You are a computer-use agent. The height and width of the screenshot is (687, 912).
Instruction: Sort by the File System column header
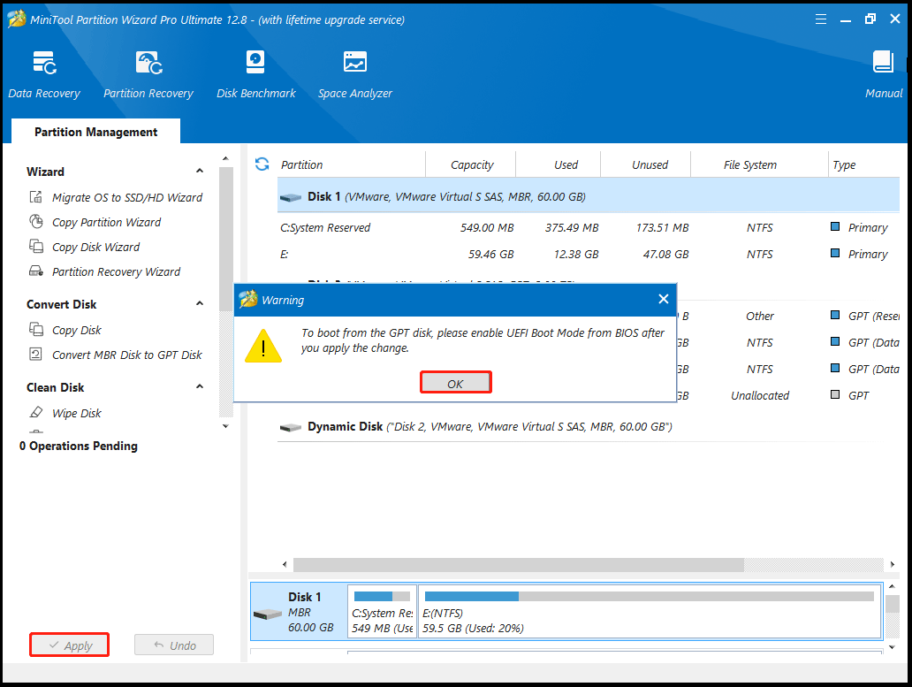(x=760, y=164)
